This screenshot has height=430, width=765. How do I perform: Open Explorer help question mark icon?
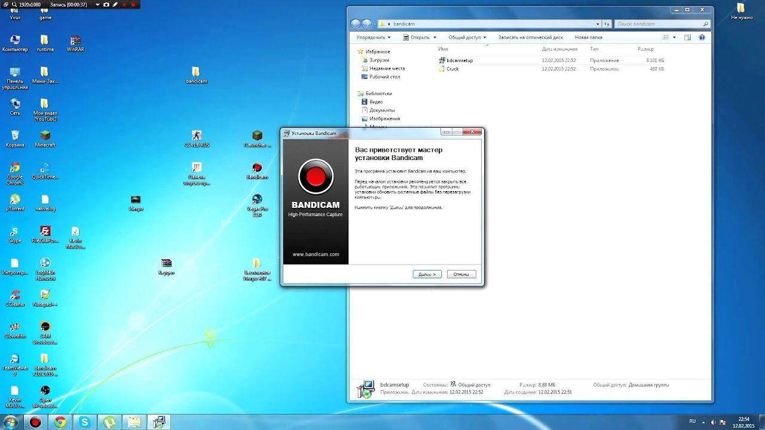[702, 37]
